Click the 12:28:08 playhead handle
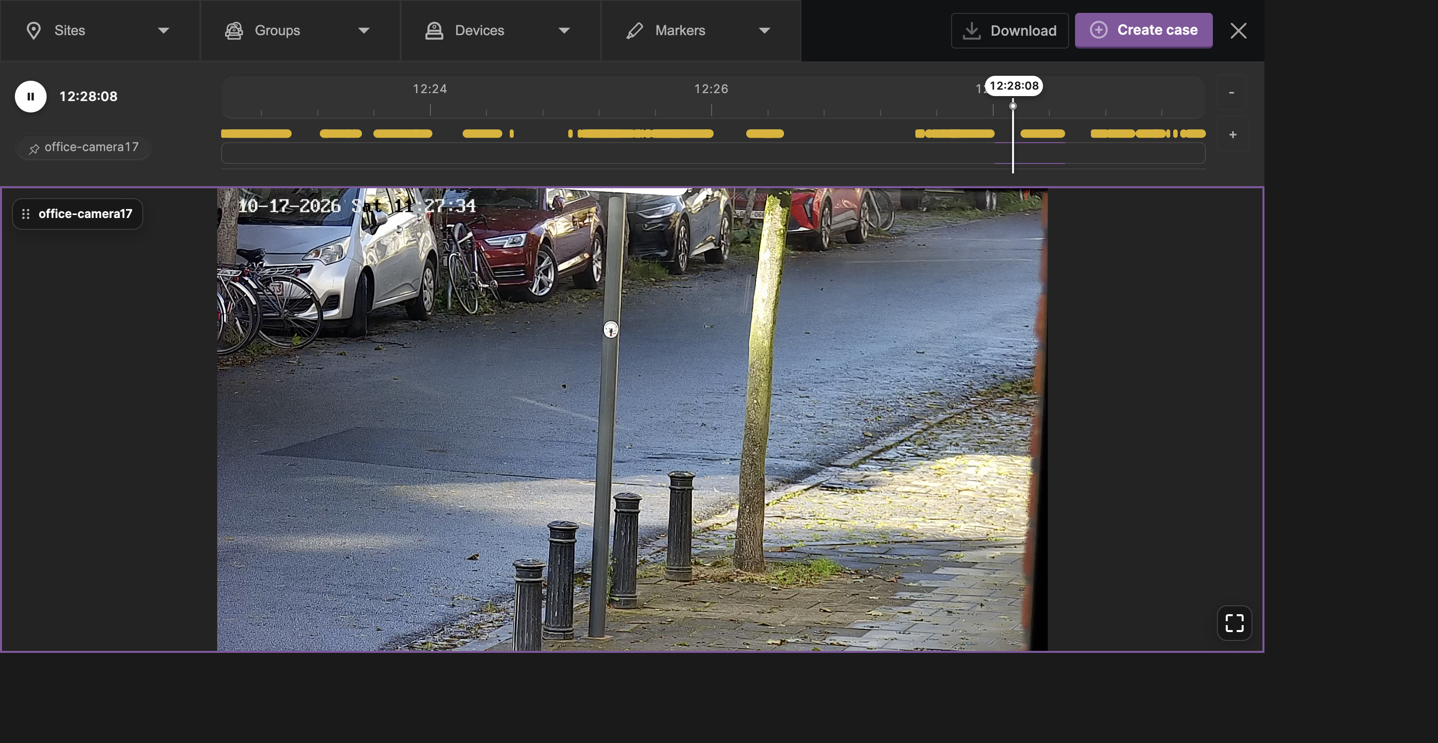The height and width of the screenshot is (743, 1438). 1013,106
